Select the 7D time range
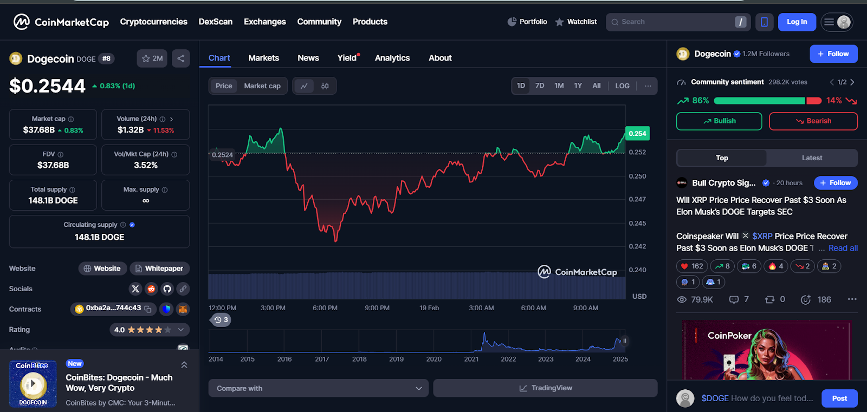 540,86
